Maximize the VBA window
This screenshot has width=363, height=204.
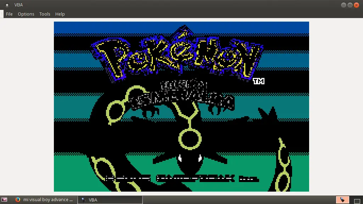tap(350, 5)
